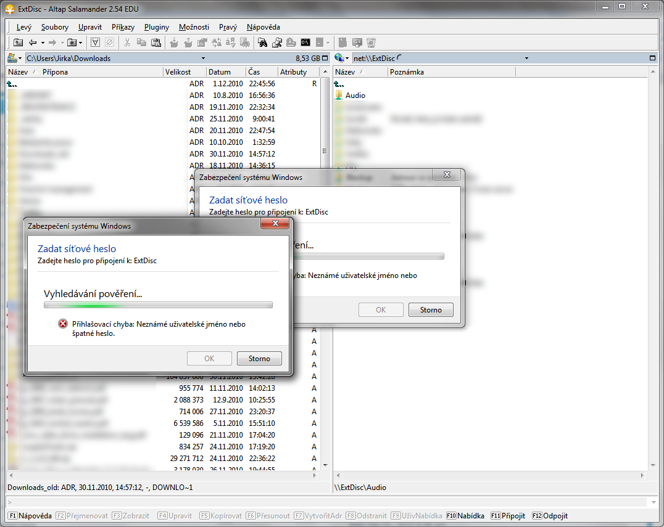Open the Soubory menu

55,27
